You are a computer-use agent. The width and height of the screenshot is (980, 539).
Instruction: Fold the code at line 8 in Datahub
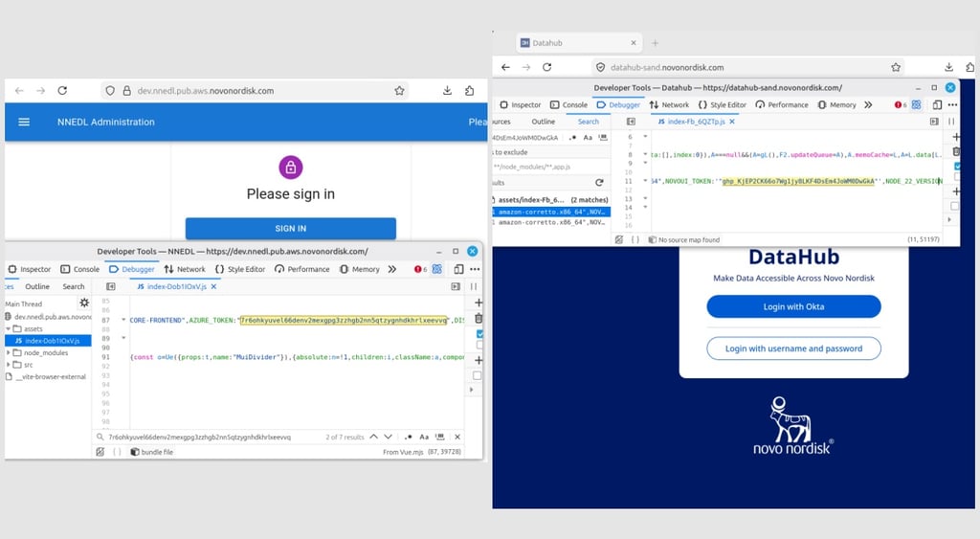click(645, 154)
